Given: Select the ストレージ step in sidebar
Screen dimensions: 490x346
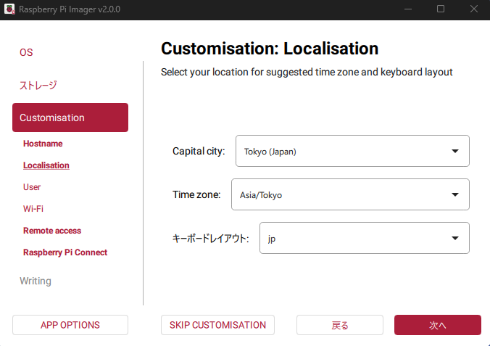Looking at the screenshot, I should point(38,85).
